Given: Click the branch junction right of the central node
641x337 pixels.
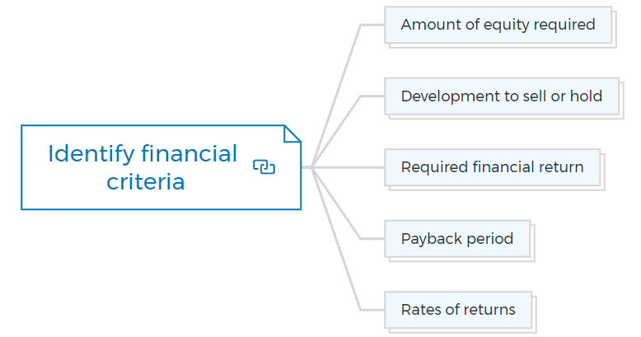Looking at the screenshot, I should tap(311, 167).
